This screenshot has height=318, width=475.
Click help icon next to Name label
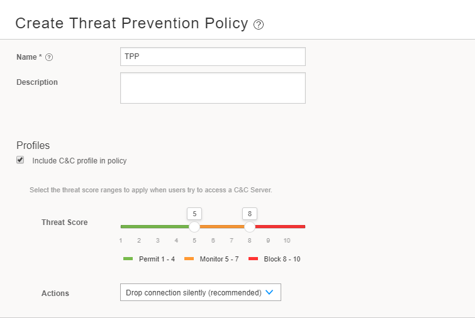[49, 57]
